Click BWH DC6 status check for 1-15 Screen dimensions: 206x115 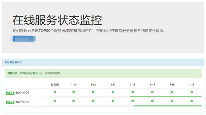(x=152, y=92)
